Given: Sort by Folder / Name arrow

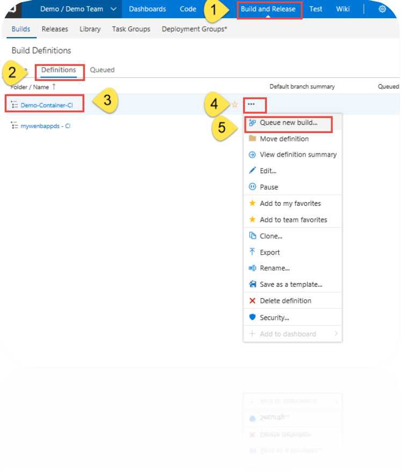Looking at the screenshot, I should click(54, 87).
